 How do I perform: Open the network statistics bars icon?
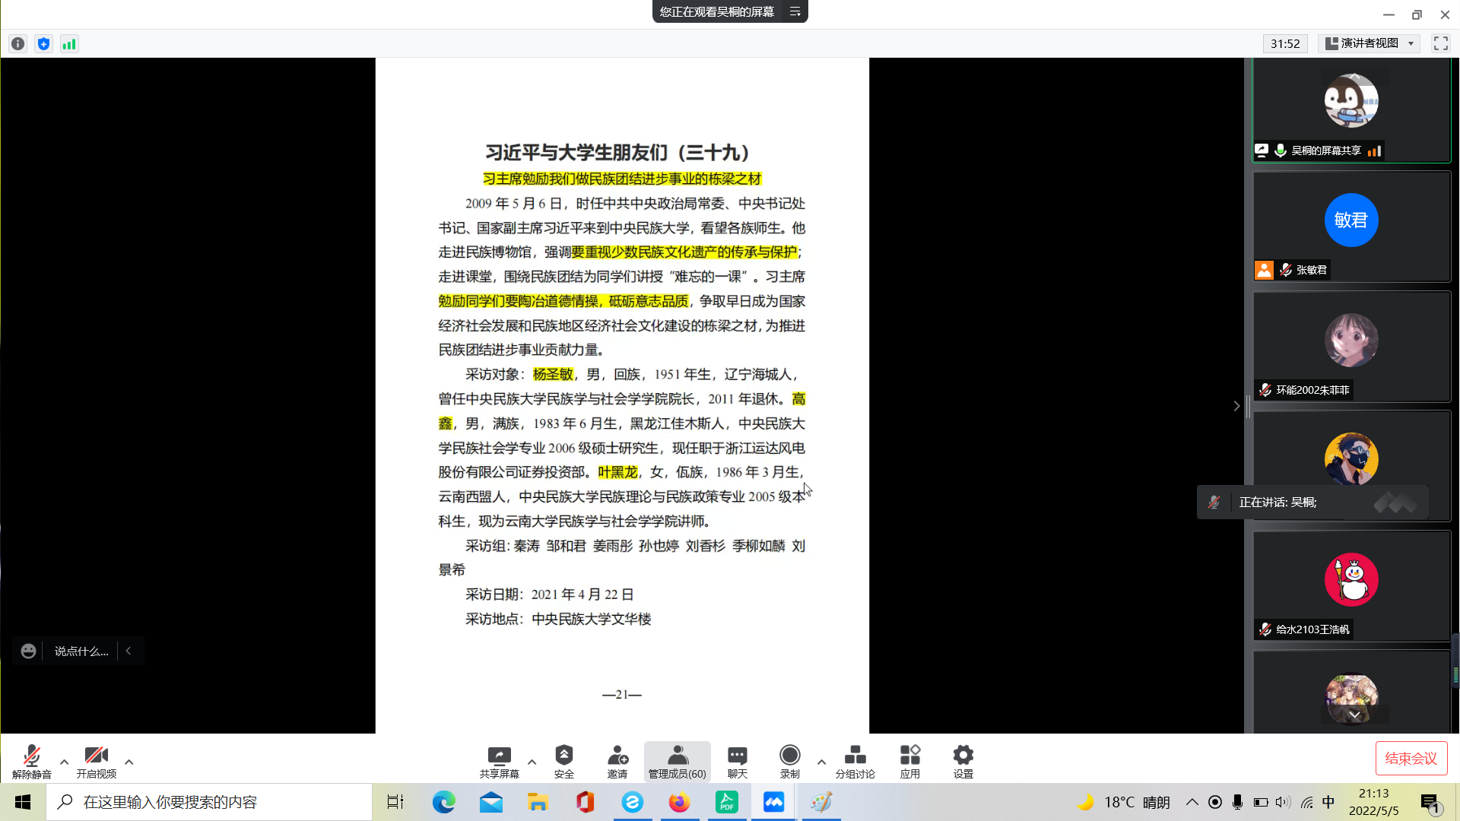[69, 44]
